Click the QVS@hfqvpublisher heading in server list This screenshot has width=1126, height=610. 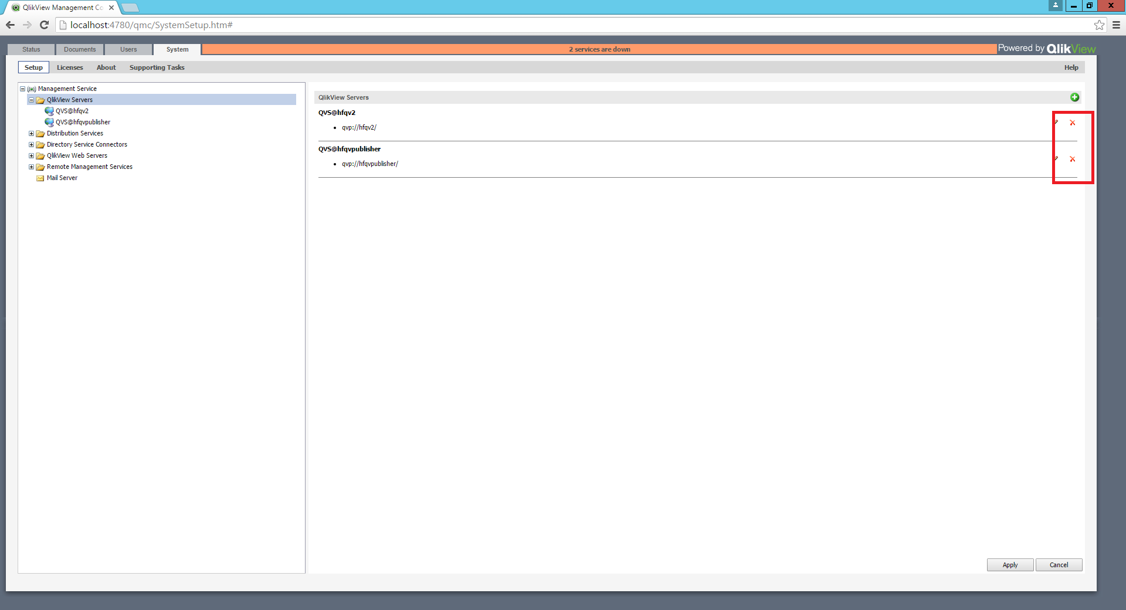(x=350, y=149)
